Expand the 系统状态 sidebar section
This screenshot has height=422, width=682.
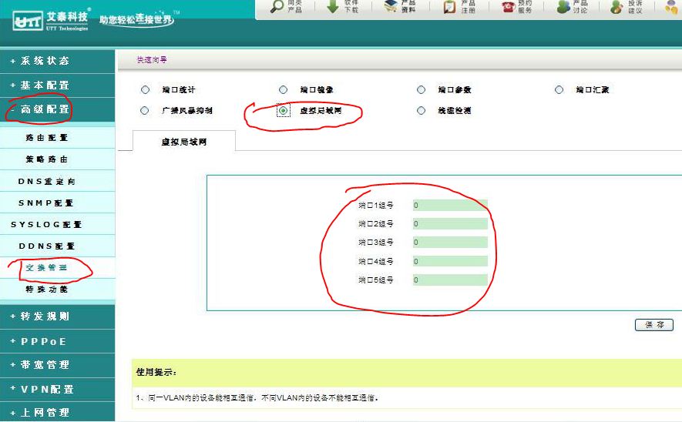tap(58, 61)
